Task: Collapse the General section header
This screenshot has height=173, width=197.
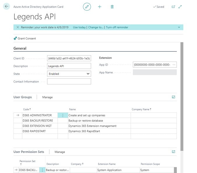Action: (x=20, y=48)
